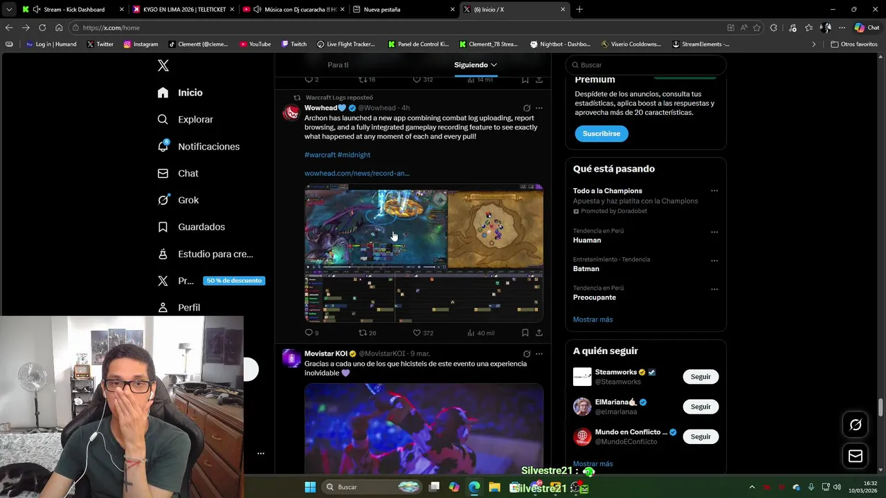886x498 pixels.
Task: Open Movistar KOI post video
Action: tap(424, 428)
